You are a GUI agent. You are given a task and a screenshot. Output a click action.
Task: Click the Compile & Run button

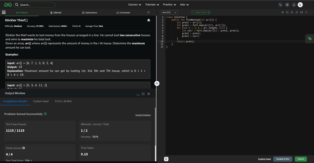(283, 159)
